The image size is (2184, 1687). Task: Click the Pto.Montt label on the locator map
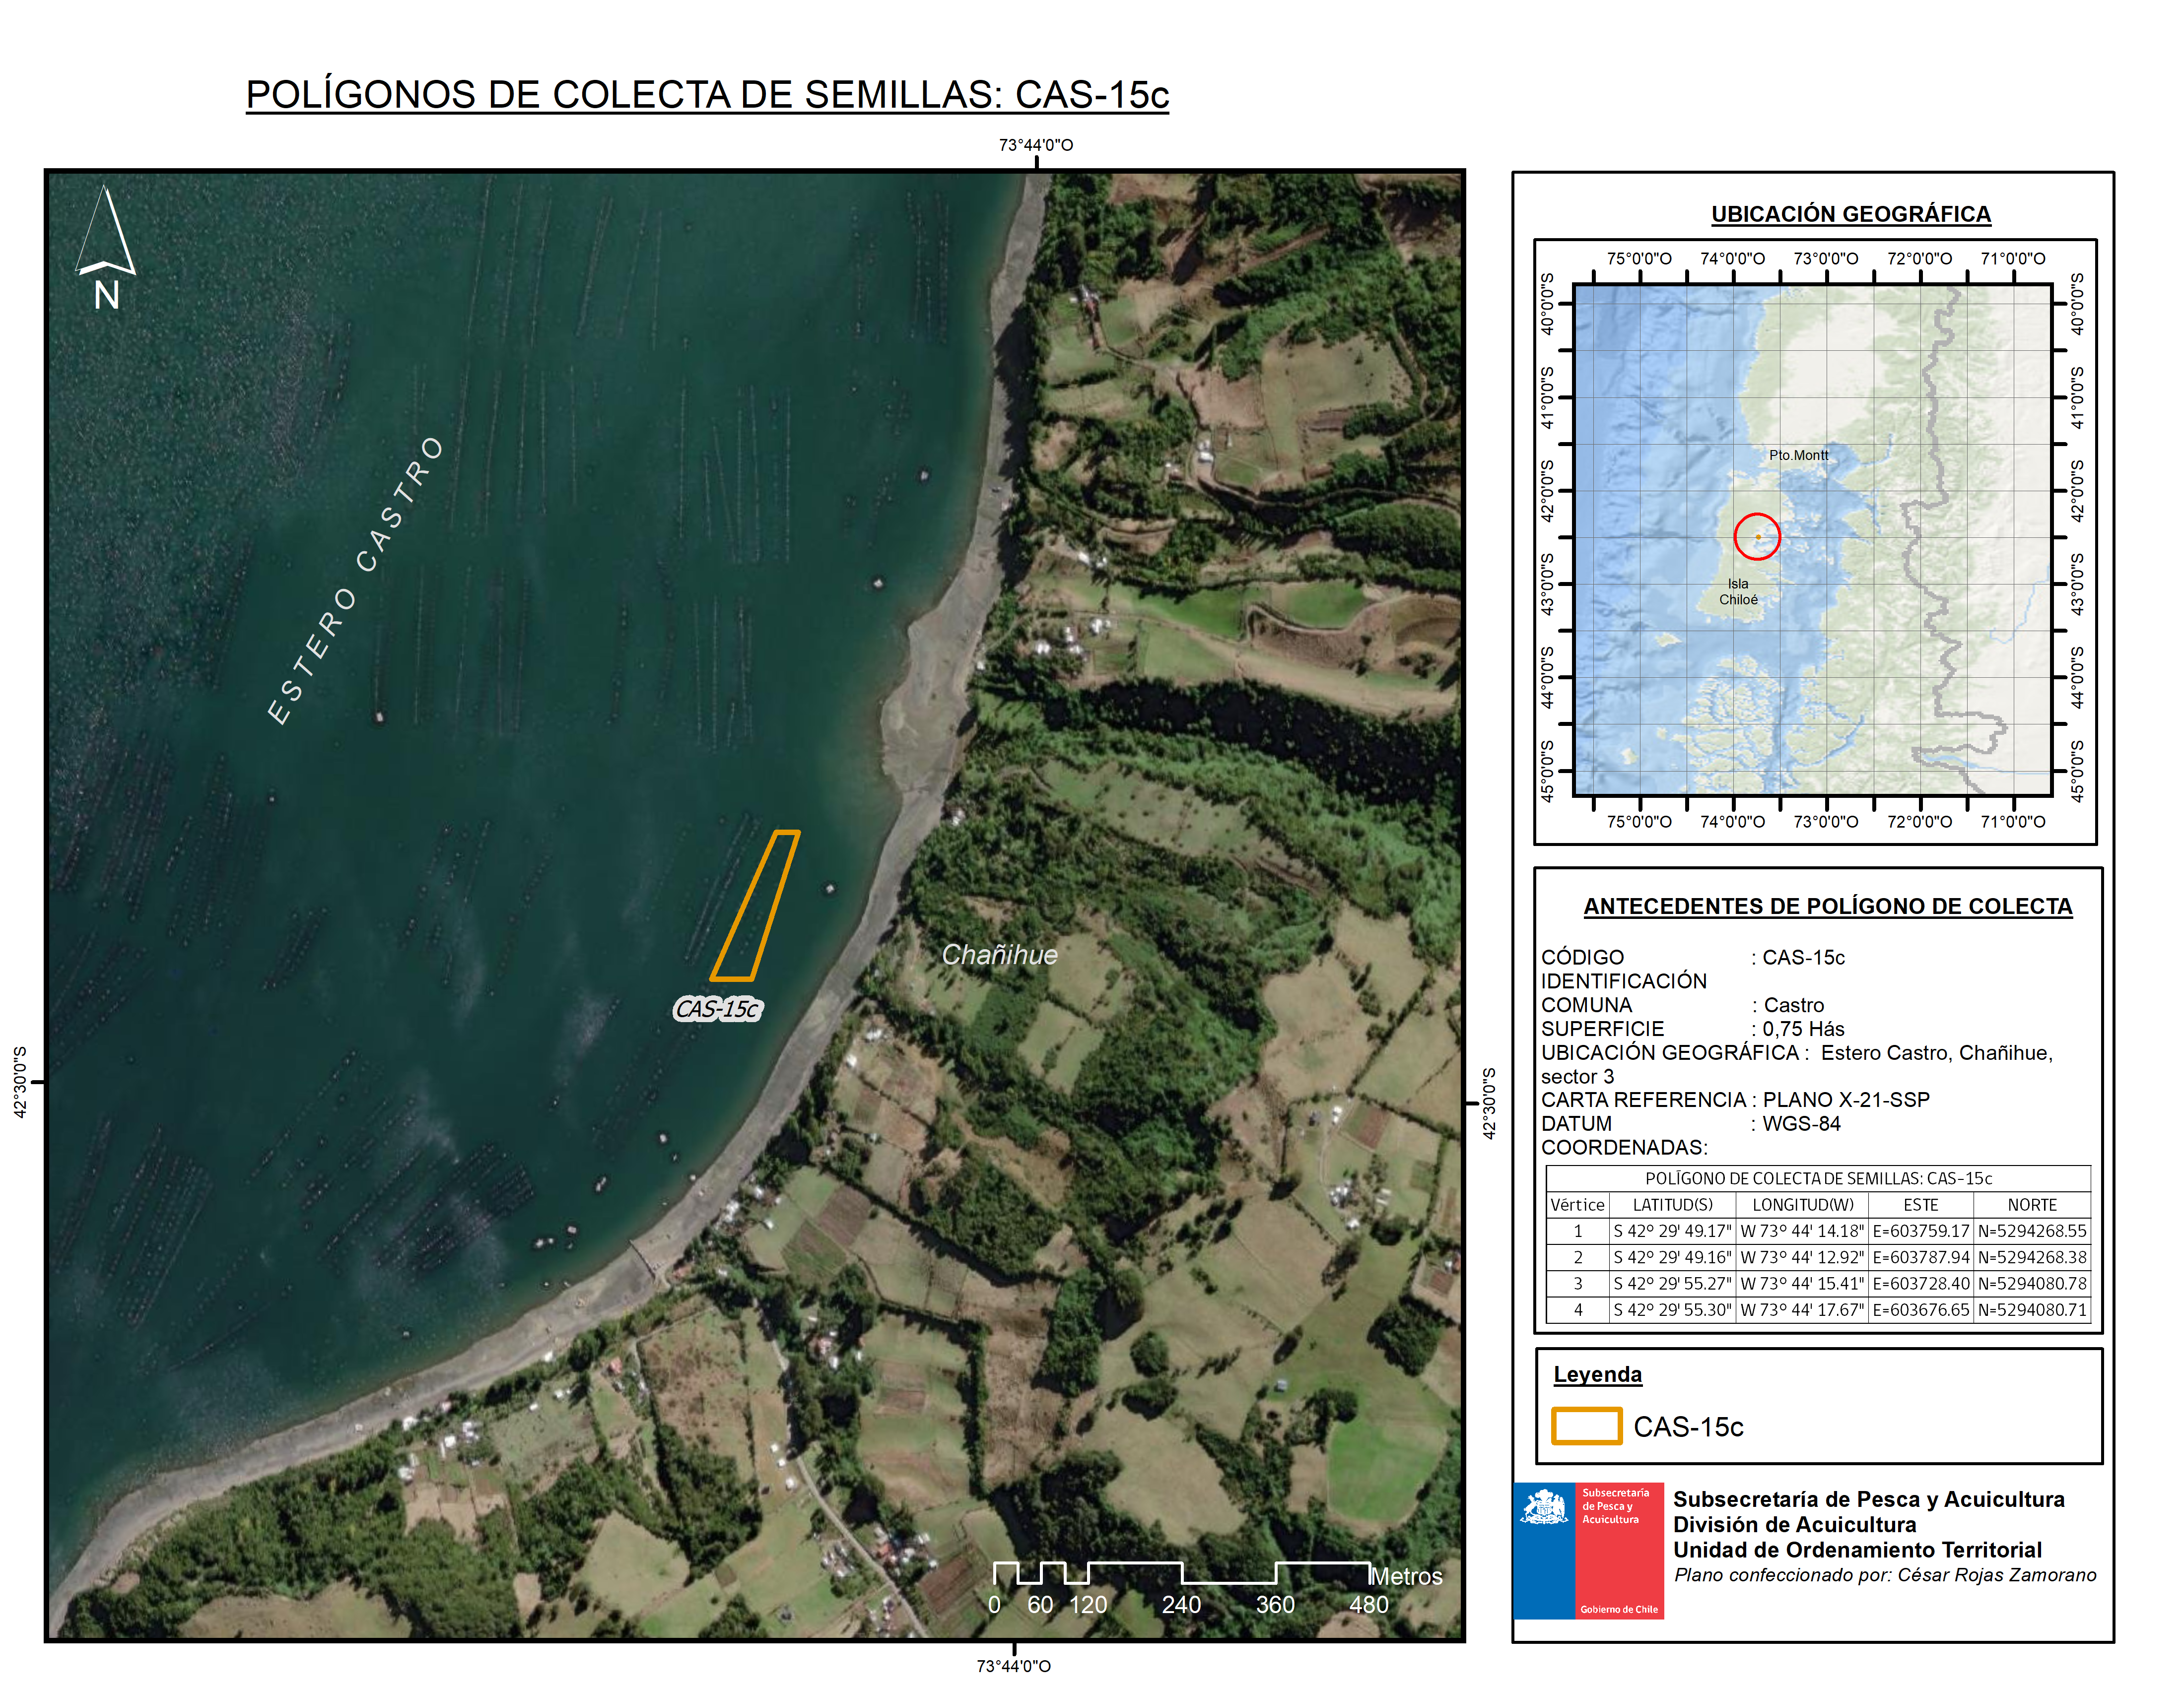(1798, 454)
